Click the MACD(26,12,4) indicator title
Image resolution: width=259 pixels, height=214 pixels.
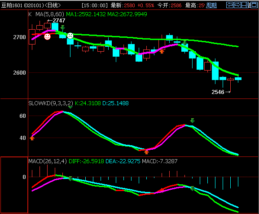pyautogui.click(x=48, y=161)
